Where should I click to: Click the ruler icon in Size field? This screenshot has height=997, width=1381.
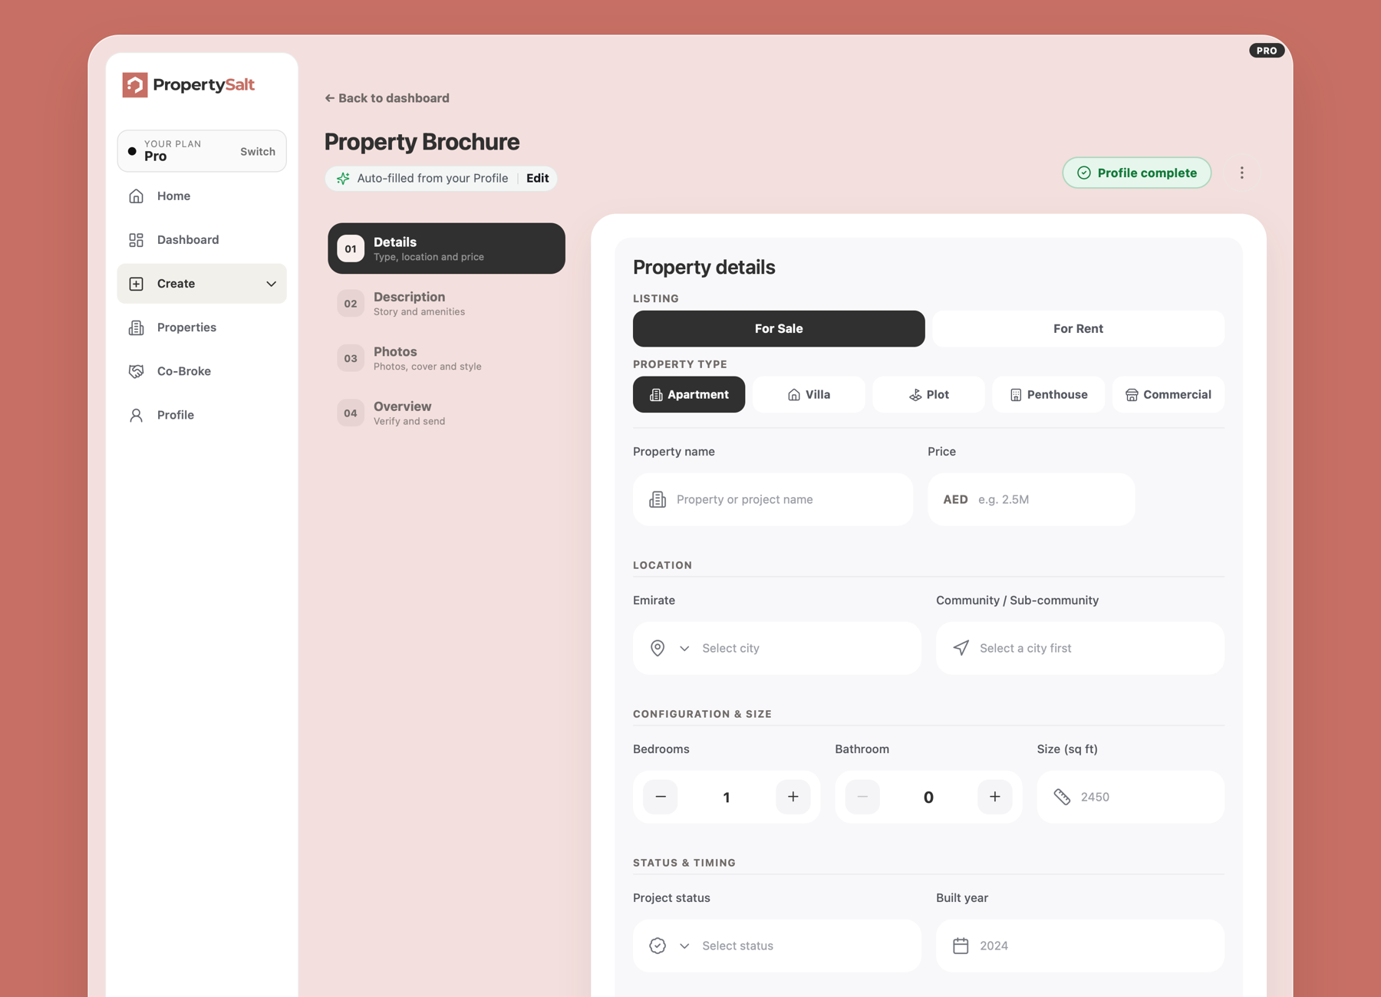1062,797
